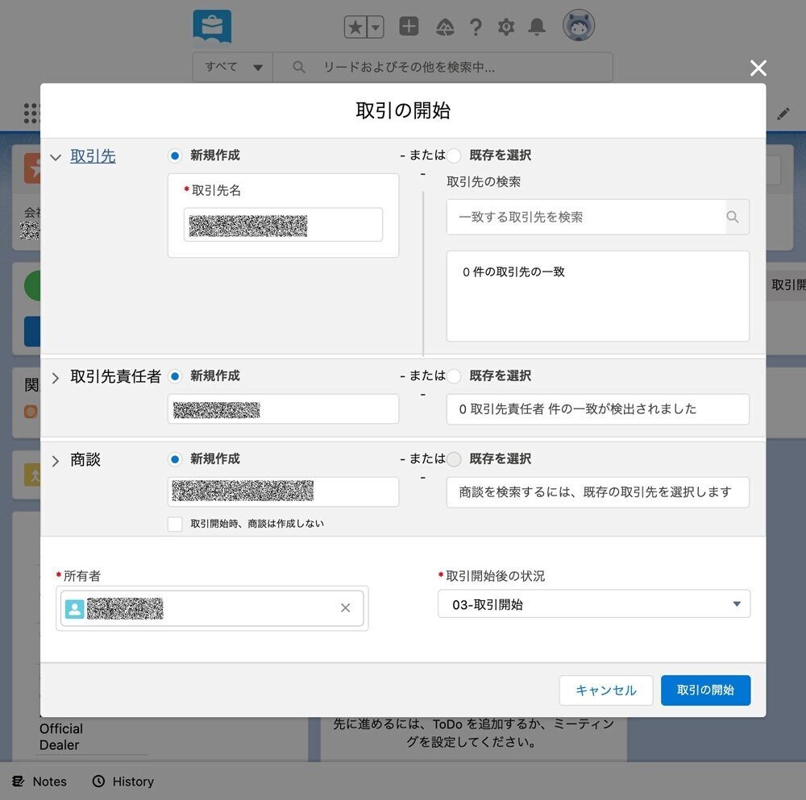The width and height of the screenshot is (806, 800).
Task: Open the Guidance Center trailhead icon
Action: click(x=443, y=26)
